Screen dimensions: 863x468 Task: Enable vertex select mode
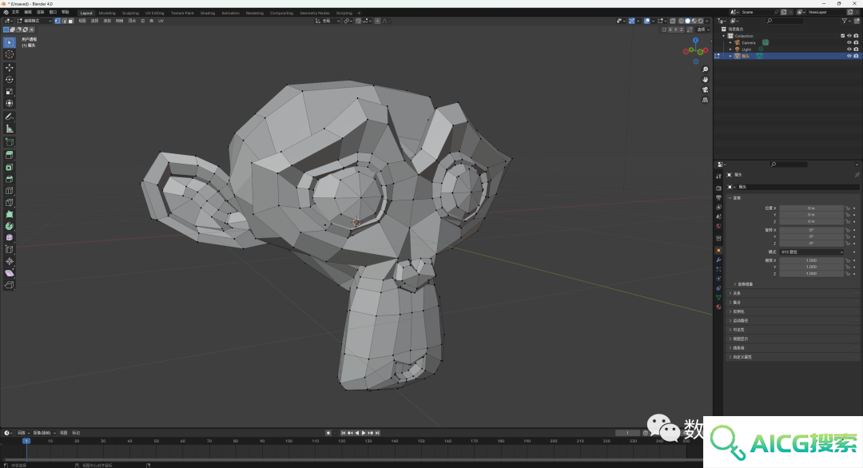click(x=58, y=21)
